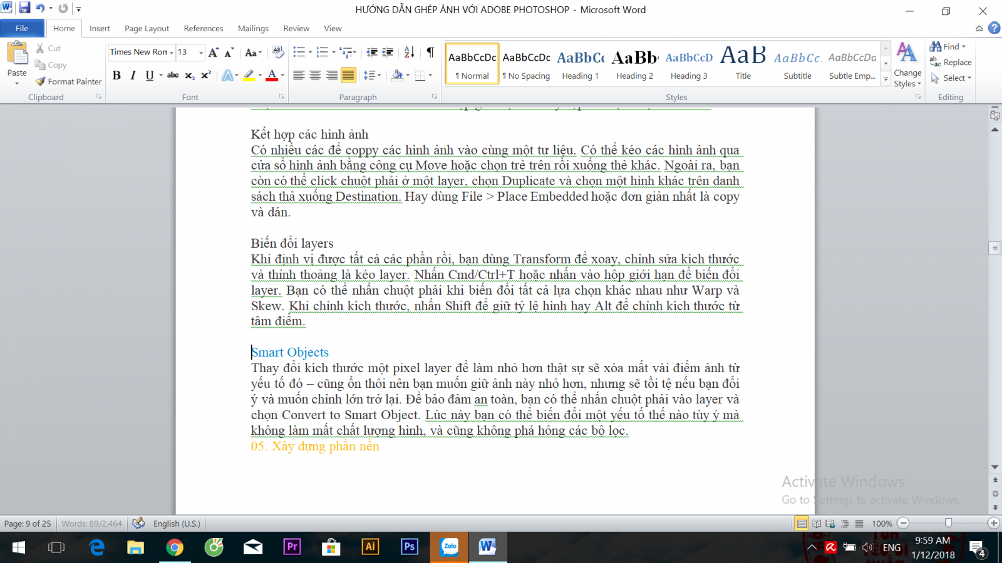This screenshot has height=563, width=1002.
Task: Open font color dropdown arrow
Action: coord(282,75)
